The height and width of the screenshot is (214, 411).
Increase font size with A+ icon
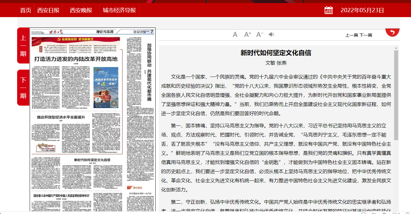tap(247, 34)
